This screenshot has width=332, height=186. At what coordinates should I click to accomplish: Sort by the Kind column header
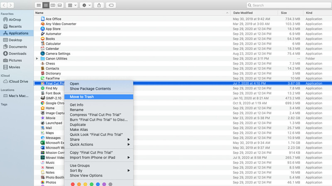point(317,13)
